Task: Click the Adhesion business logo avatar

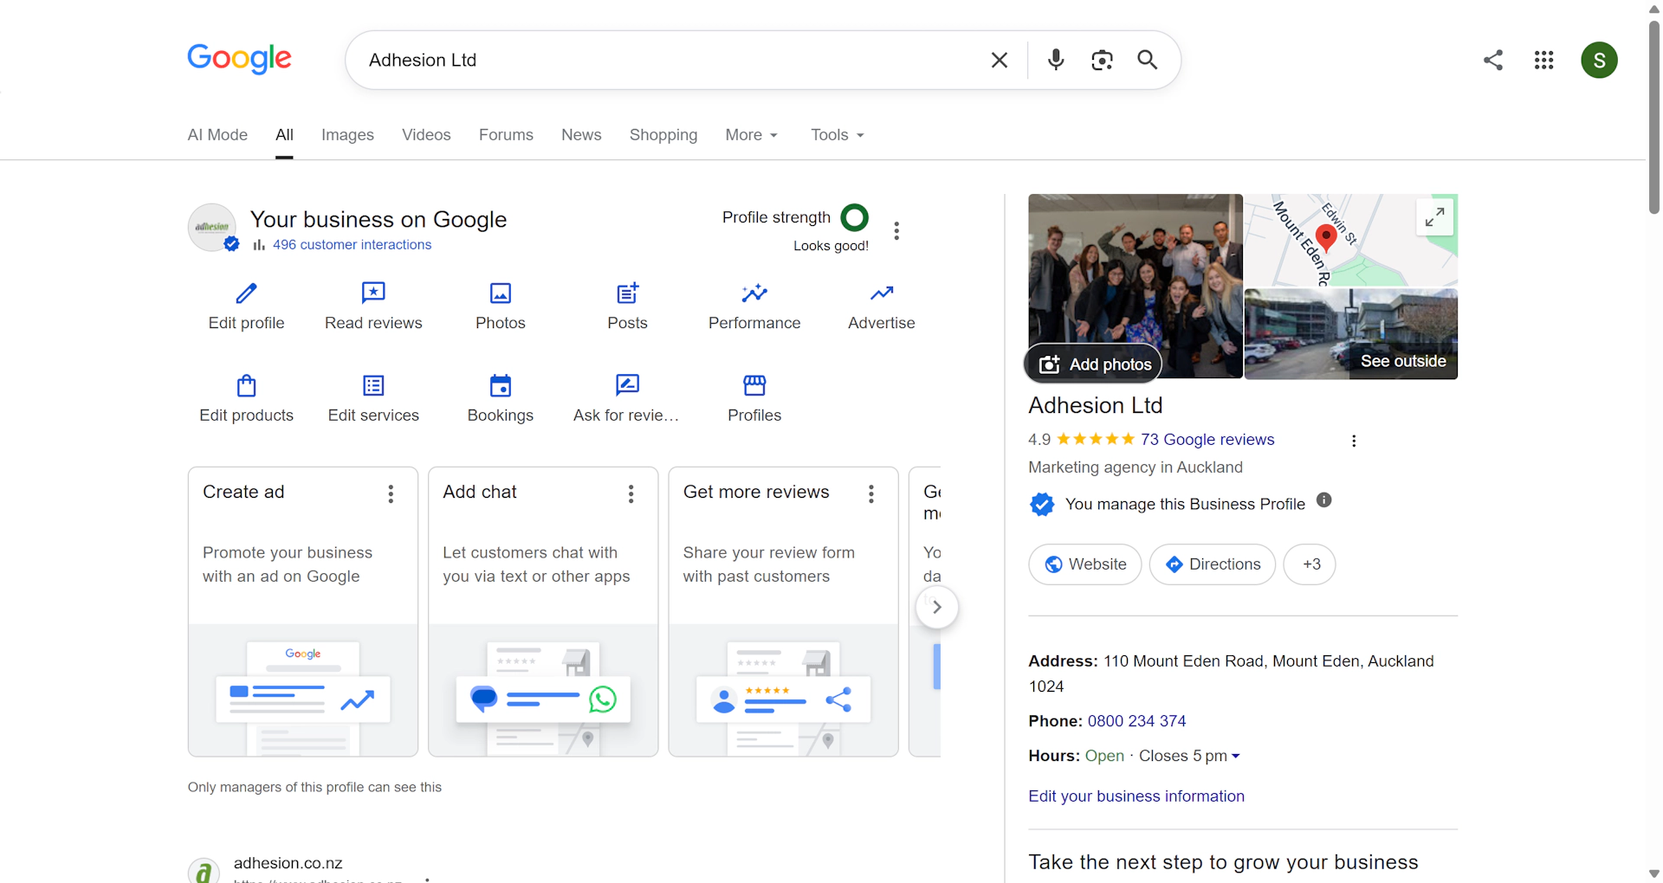Action: 212,227
